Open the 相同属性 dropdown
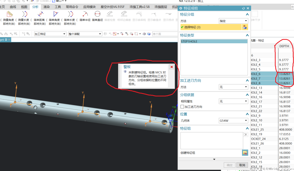294x171 pixels. pos(234,101)
